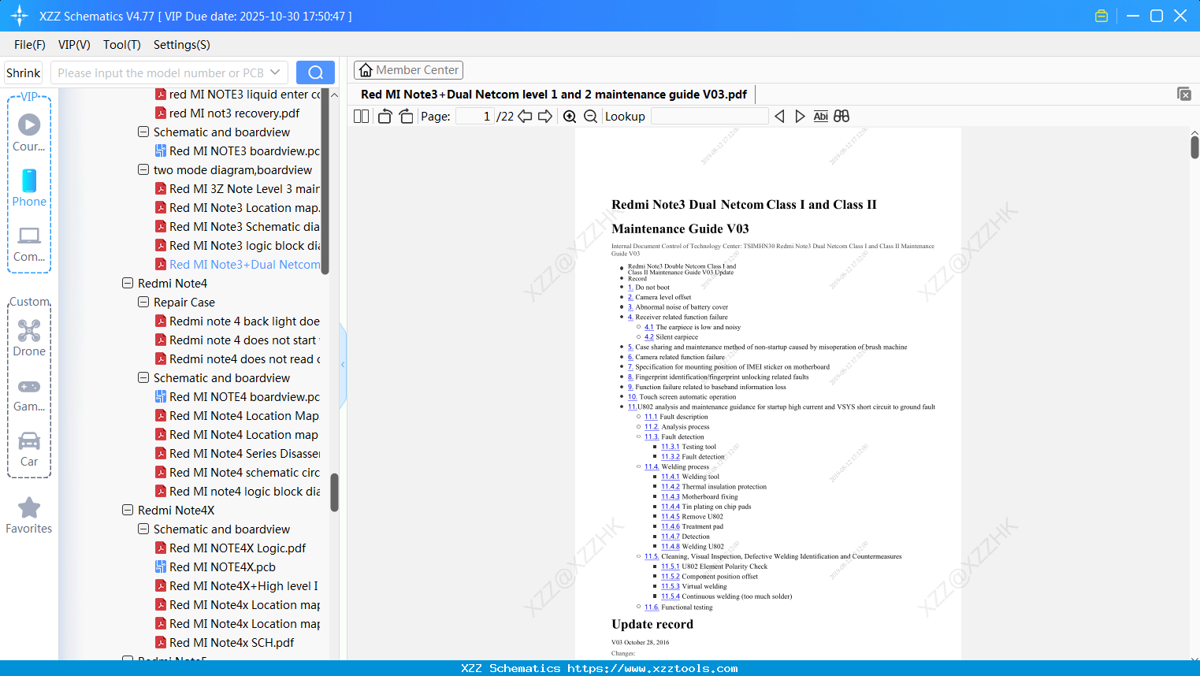
Task: Collapse the Repair Case tree node
Action: pyautogui.click(x=143, y=302)
